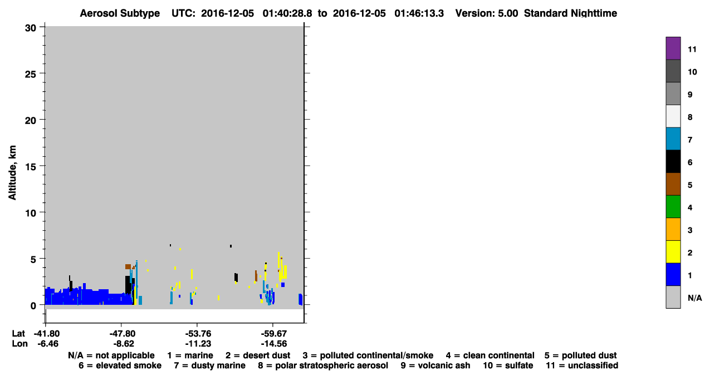This screenshot has height=371, width=724.
Task: Click the colorbar 'N/A' label
Action: 694,298
